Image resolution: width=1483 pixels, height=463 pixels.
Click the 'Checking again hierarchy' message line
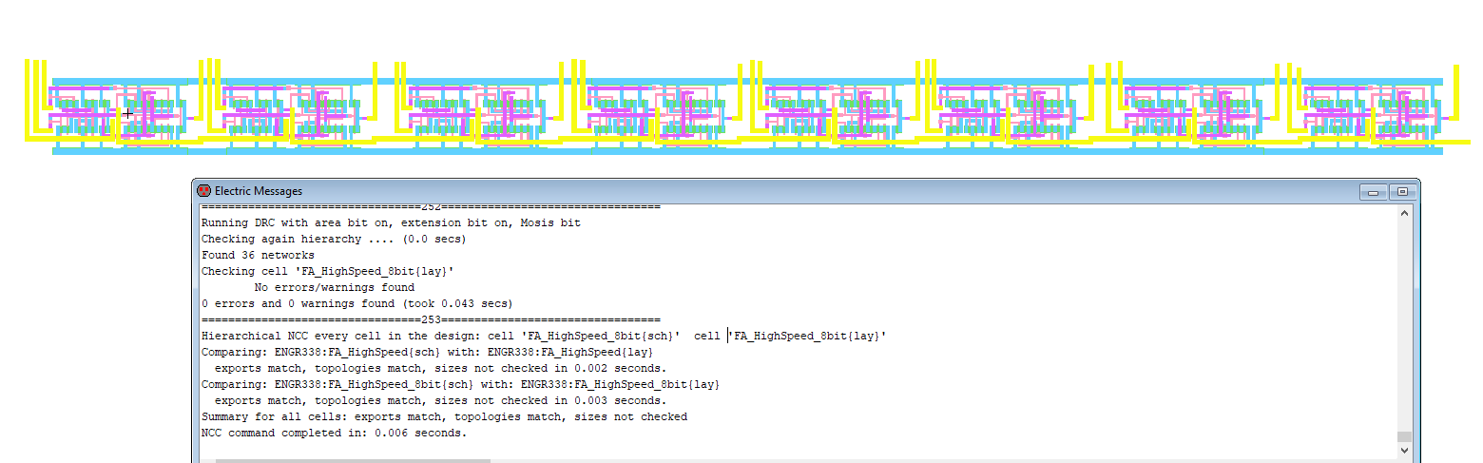click(334, 239)
